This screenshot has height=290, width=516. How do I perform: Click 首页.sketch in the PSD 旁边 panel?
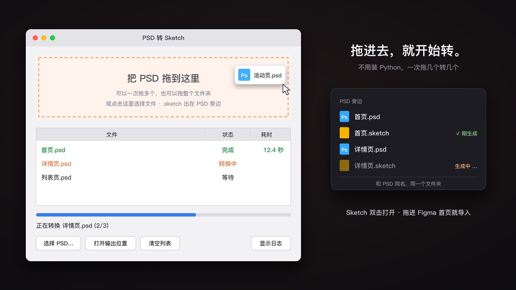[372, 133]
